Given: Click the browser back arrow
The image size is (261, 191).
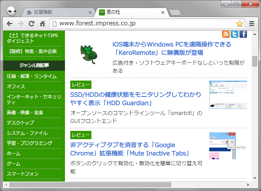Looking at the screenshot, I should [10, 24].
